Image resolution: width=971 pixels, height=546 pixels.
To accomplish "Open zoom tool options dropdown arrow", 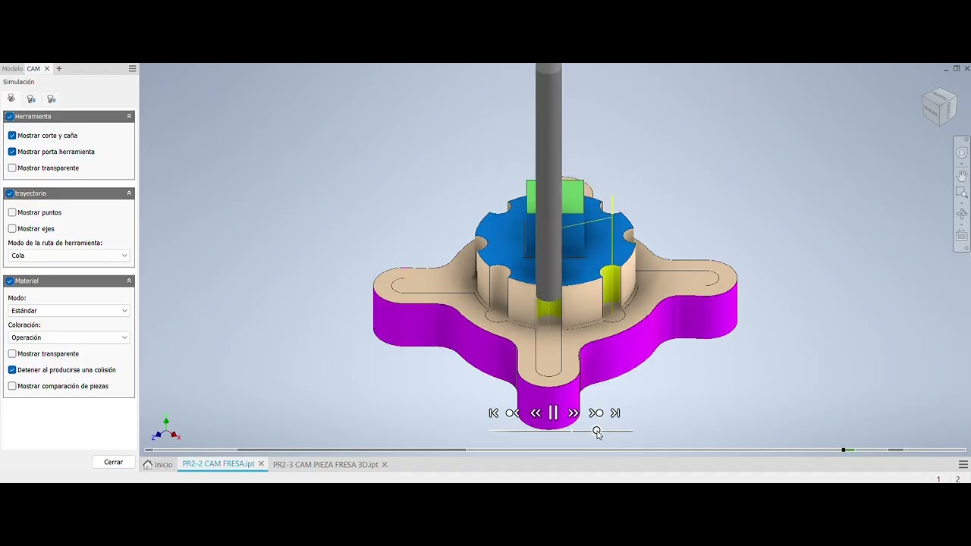I will [x=962, y=202].
